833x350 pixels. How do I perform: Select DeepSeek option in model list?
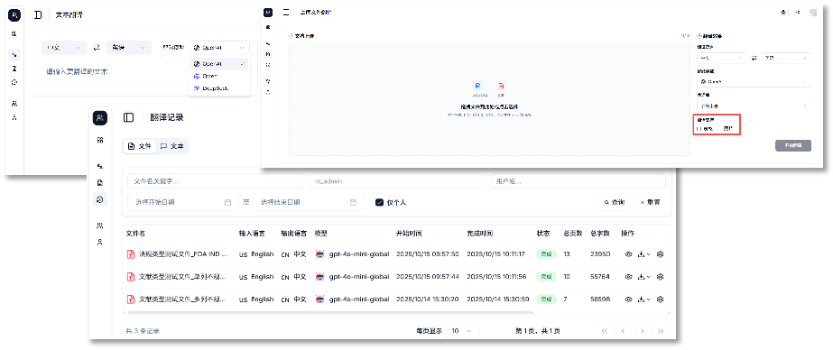[219, 88]
